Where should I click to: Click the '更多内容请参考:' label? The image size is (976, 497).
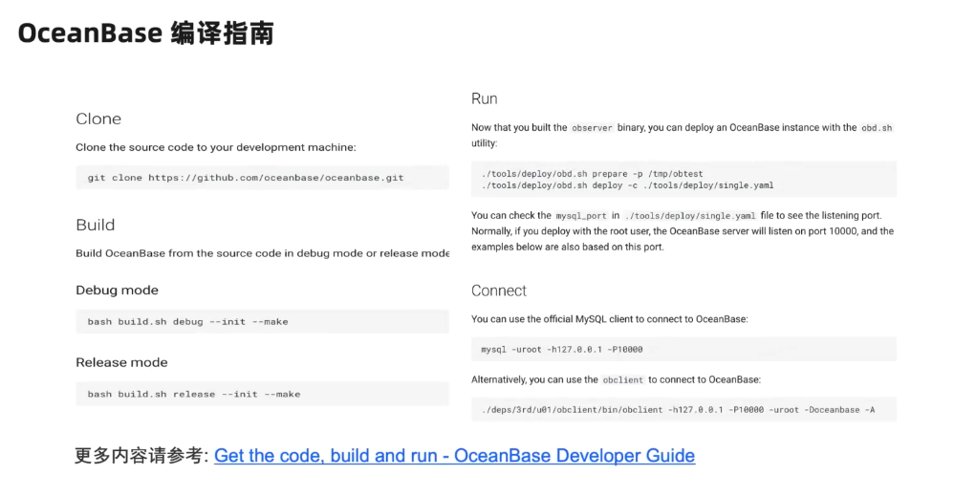141,455
